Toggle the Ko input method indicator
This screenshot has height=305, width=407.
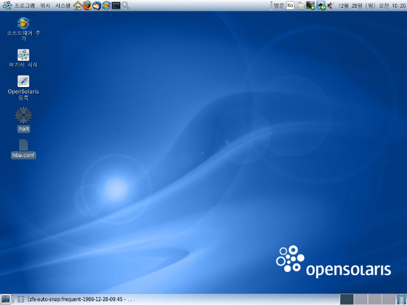coord(290,6)
